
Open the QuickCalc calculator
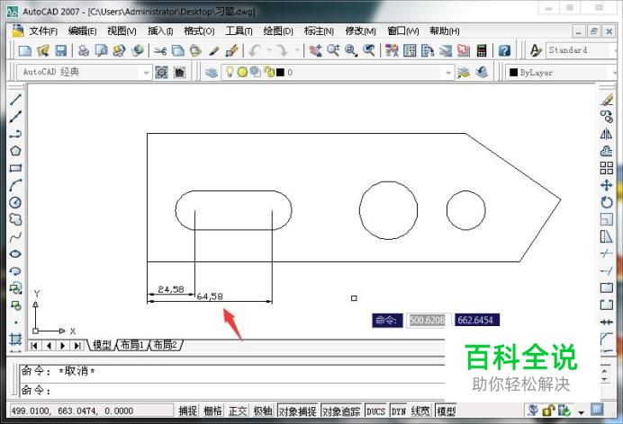point(482,50)
